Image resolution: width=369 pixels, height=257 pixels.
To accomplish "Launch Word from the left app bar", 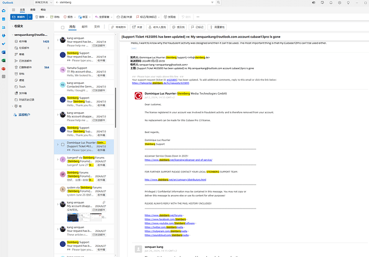I will tap(4, 52).
